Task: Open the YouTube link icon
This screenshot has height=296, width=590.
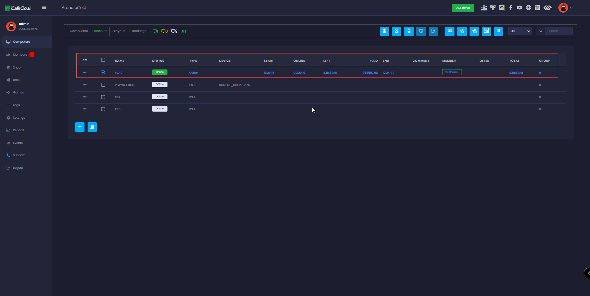Action: pyautogui.click(x=520, y=8)
